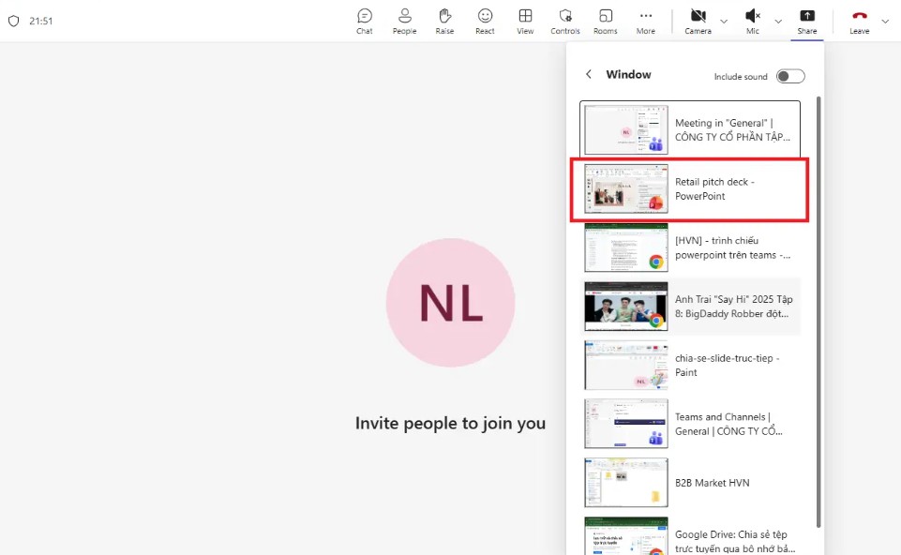Turn on the Camera
The height and width of the screenshot is (555, 901).
click(x=698, y=21)
